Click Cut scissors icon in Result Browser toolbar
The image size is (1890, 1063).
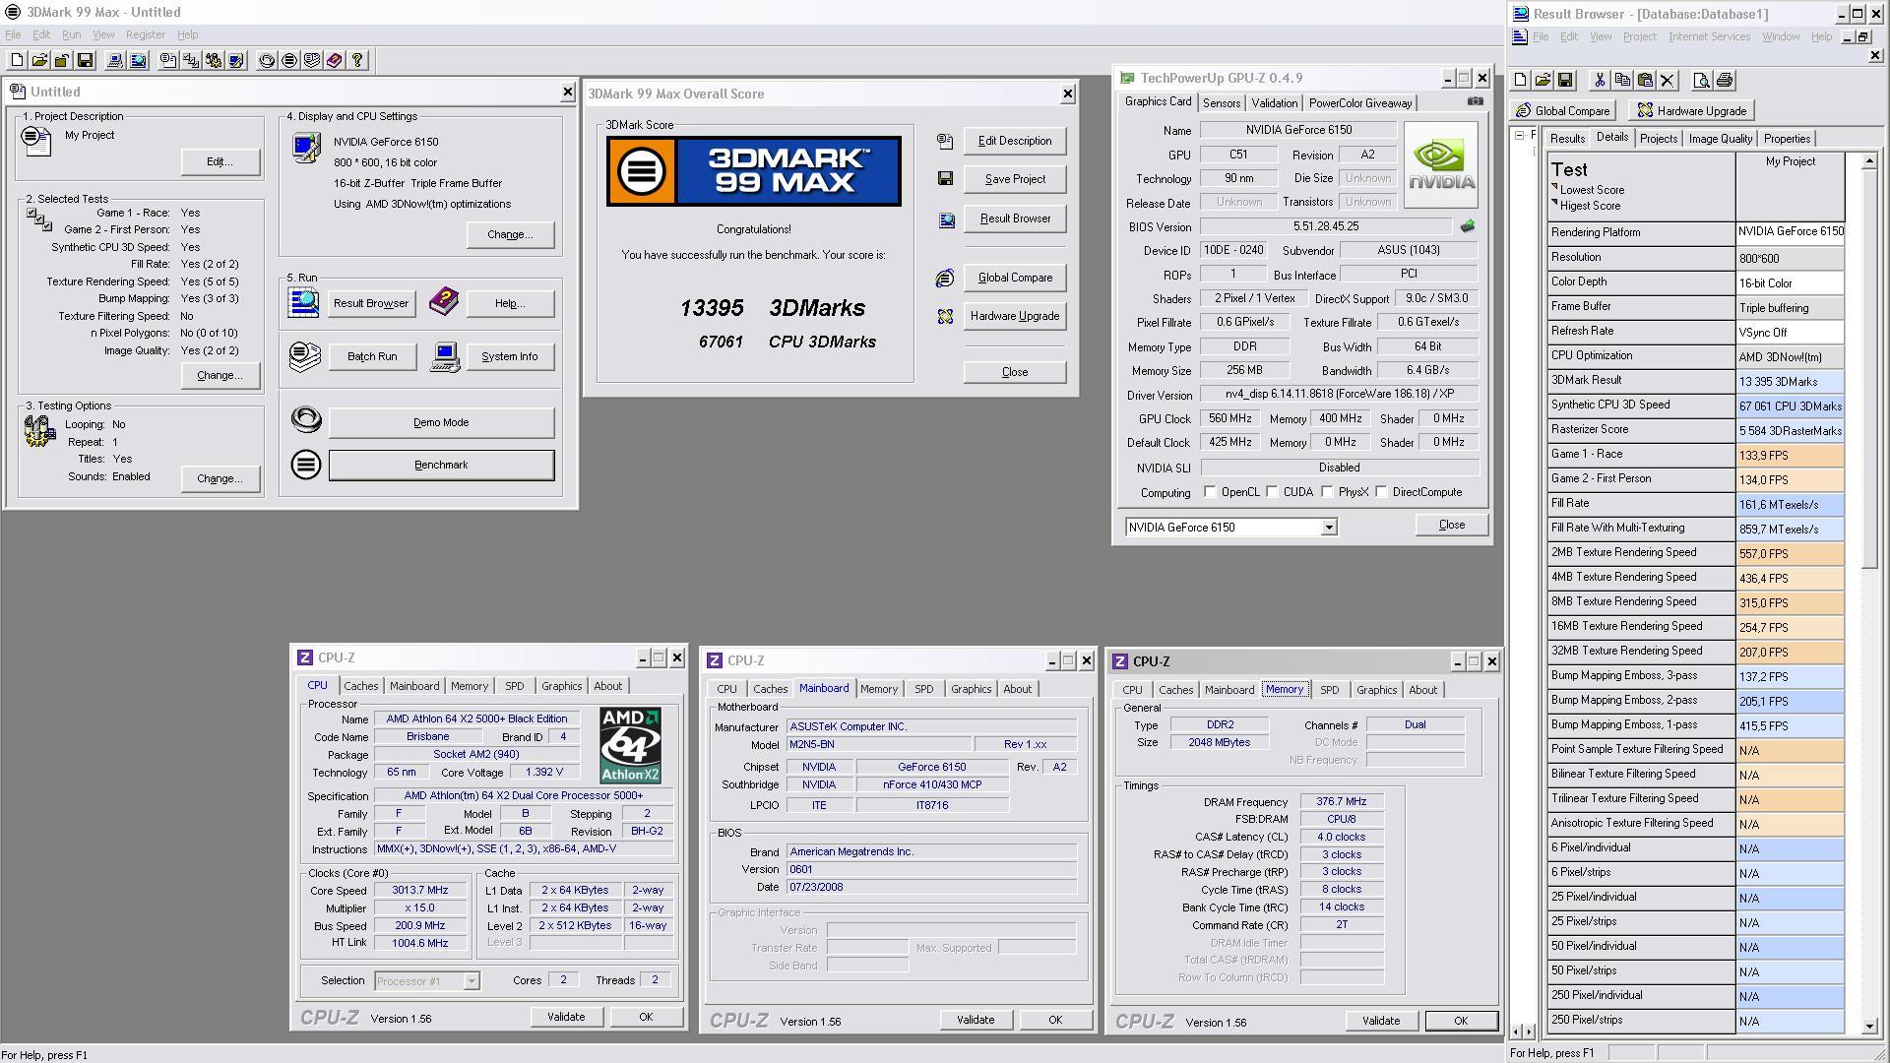1600,81
